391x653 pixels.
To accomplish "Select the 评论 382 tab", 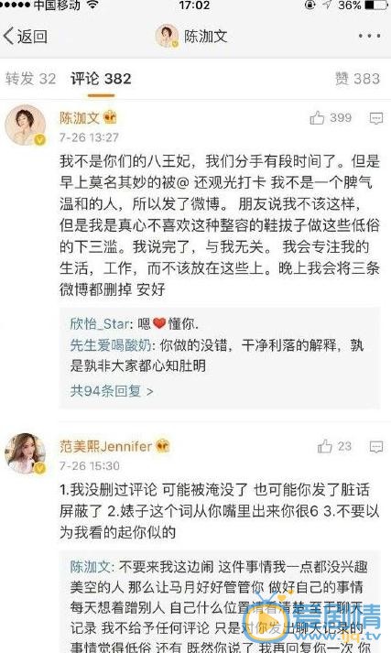I will 101,78.
